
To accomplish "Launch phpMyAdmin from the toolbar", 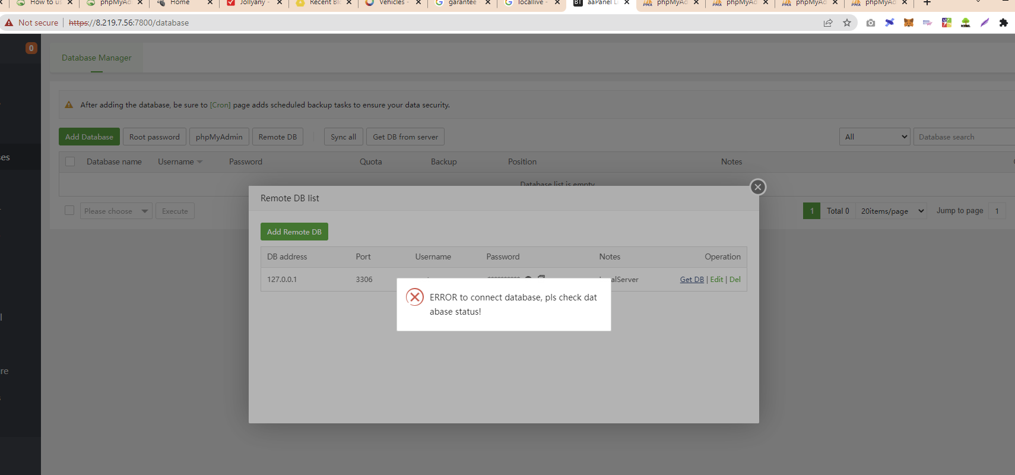I will [x=219, y=137].
